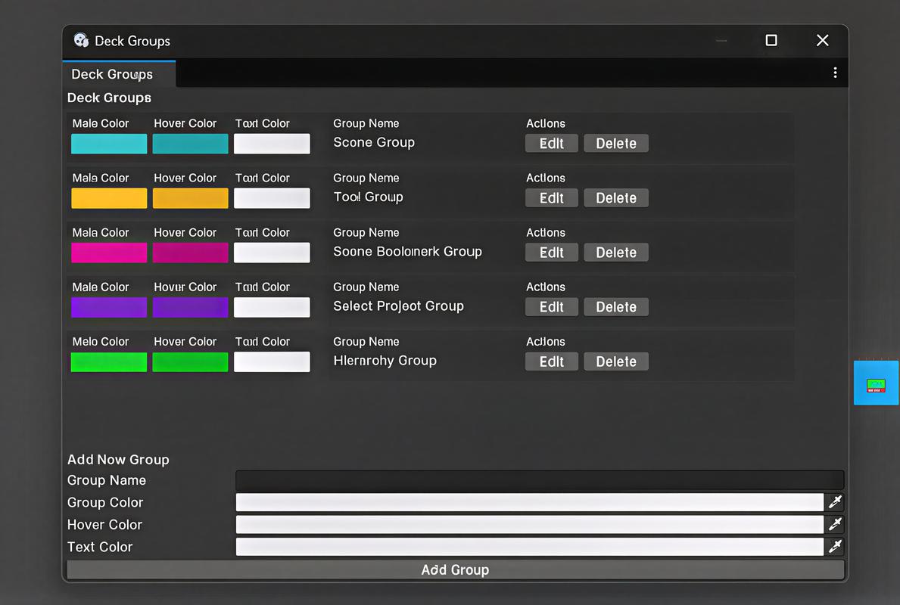Select the green Main Color swatch
This screenshot has height=605, width=900.
point(108,361)
